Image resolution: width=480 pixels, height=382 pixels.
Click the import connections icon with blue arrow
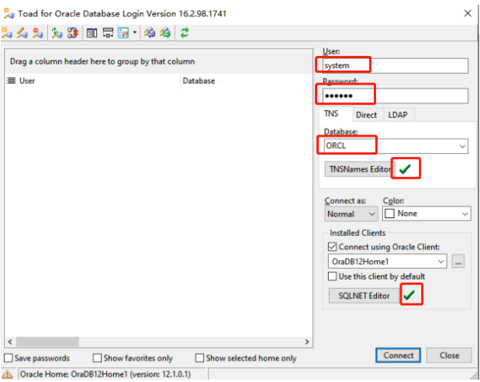(x=150, y=33)
